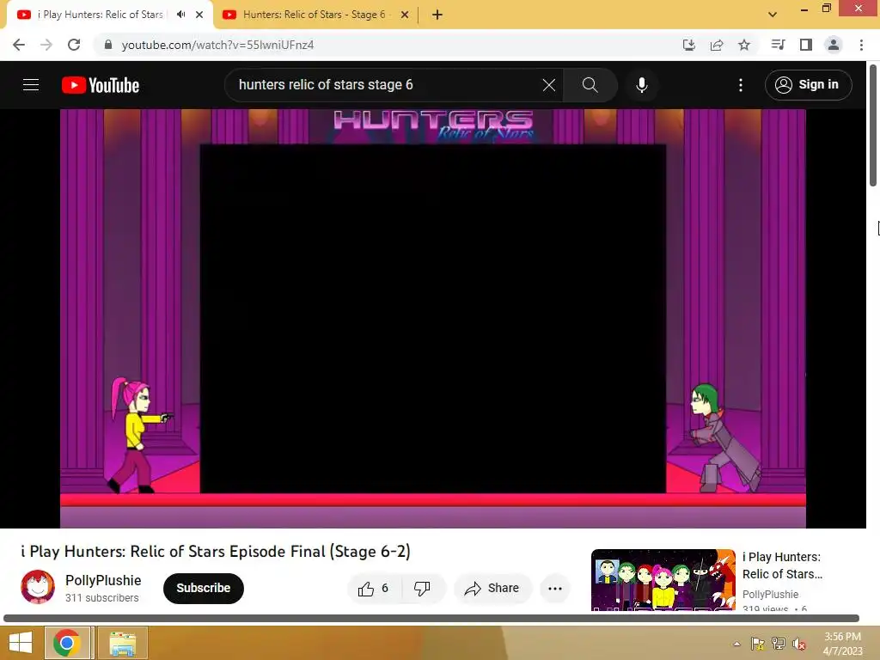The image size is (880, 660).
Task: Focus the YouTube search input field
Action: tap(388, 85)
